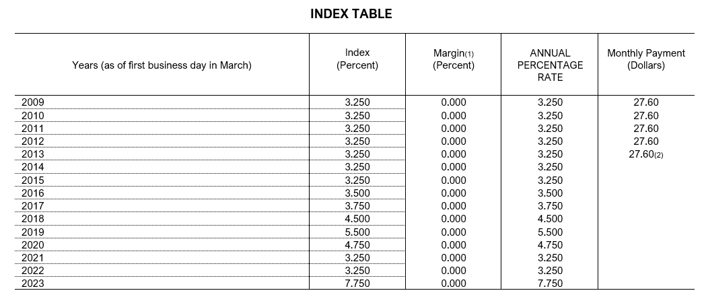The width and height of the screenshot is (706, 297).
Task: Select the 2009 Monthly Payment 27.60
Action: coord(645,102)
